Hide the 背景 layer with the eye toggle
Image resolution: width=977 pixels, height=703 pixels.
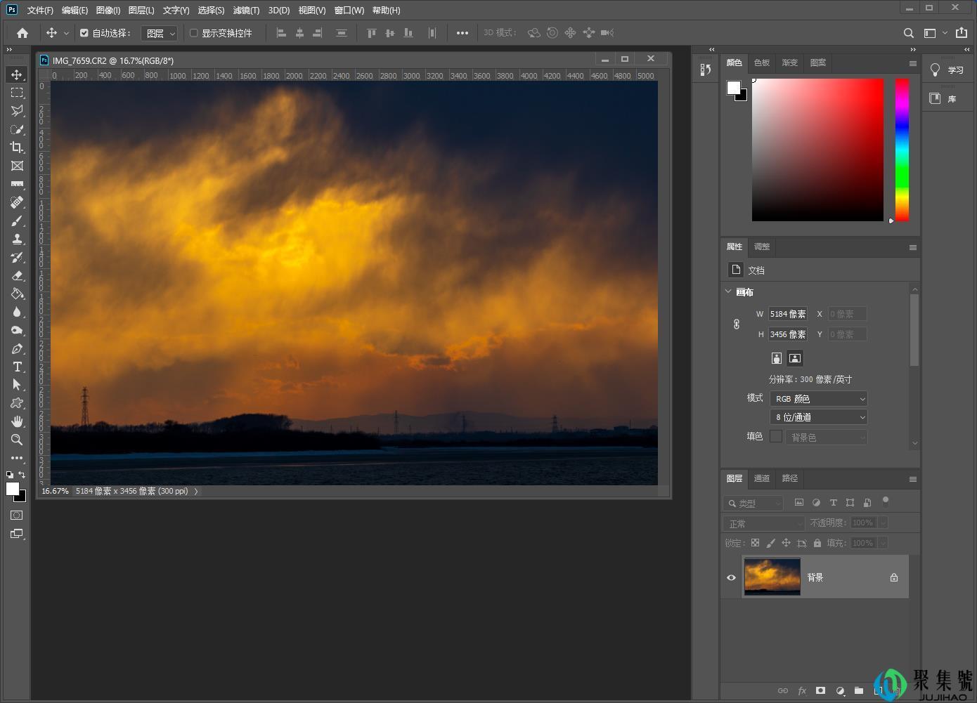point(731,577)
